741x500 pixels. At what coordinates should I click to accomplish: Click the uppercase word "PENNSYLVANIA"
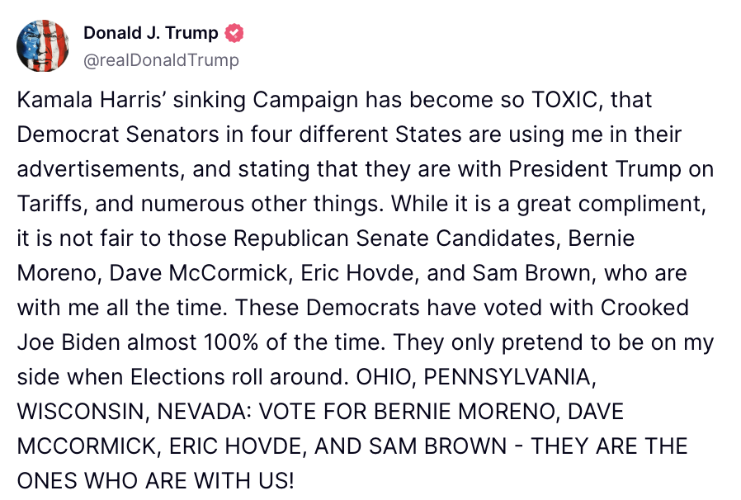click(507, 377)
